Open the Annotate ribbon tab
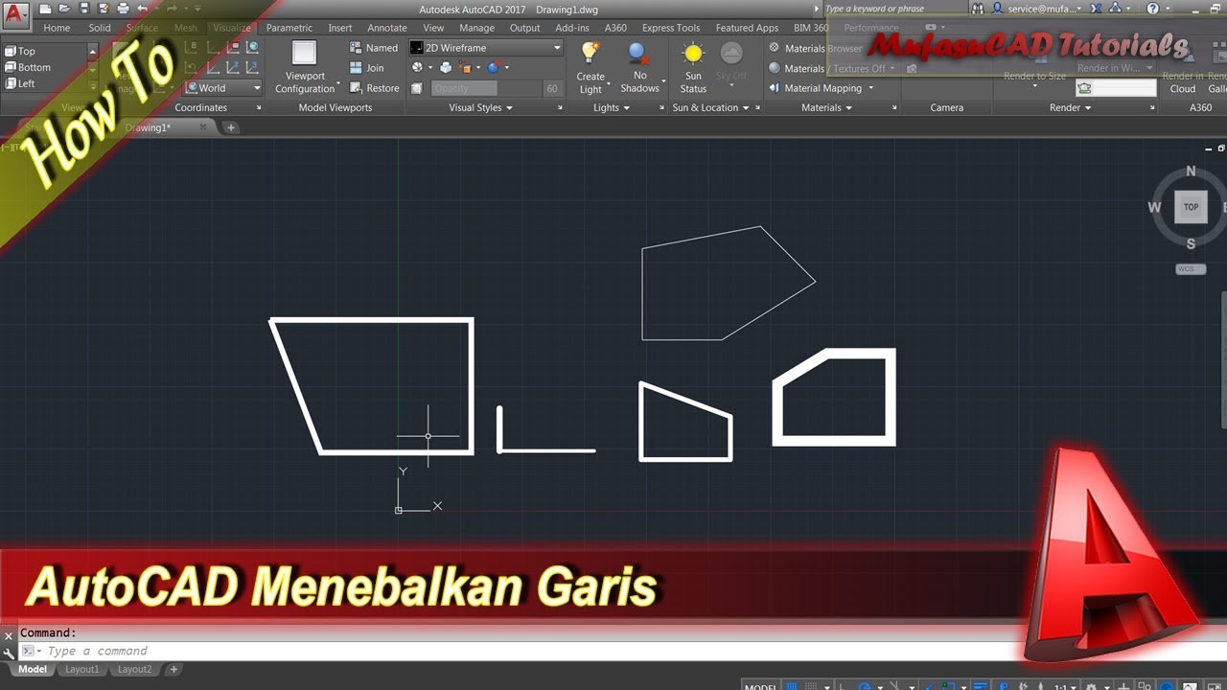Viewport: 1227px width, 690px height. [387, 28]
